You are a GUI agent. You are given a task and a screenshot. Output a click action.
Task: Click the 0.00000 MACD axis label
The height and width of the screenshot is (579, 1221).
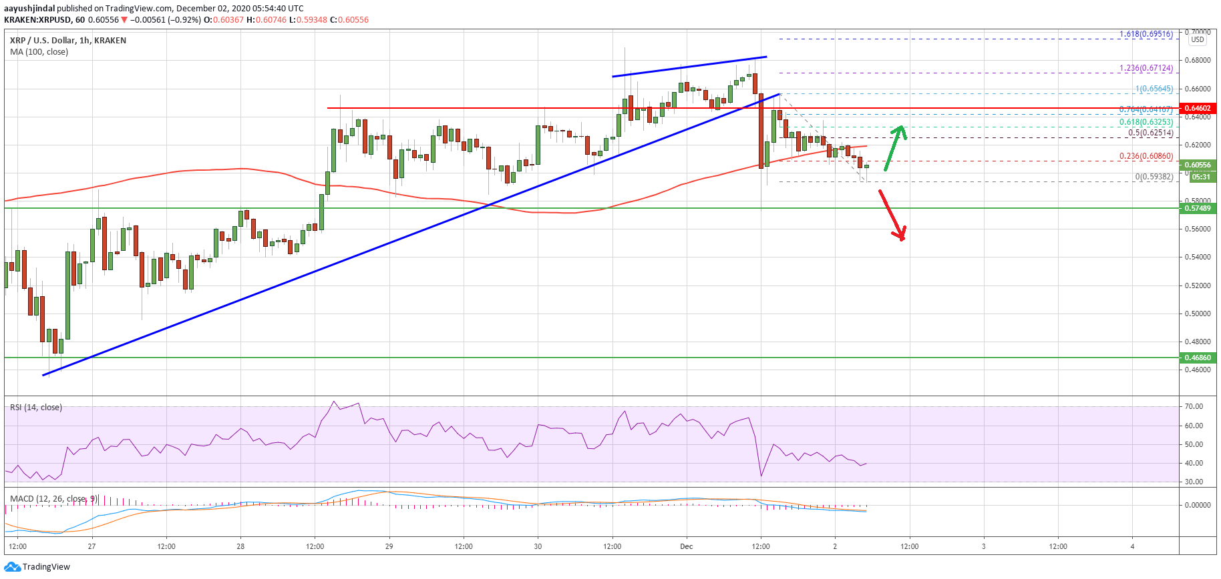pos(1198,505)
